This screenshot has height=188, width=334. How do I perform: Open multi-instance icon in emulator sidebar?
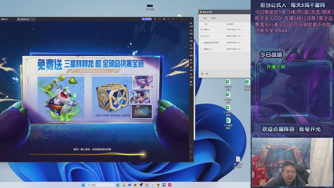(191, 60)
